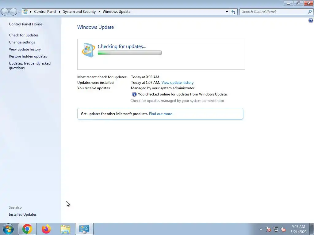Open the Windows Start menu orb

coord(8,229)
